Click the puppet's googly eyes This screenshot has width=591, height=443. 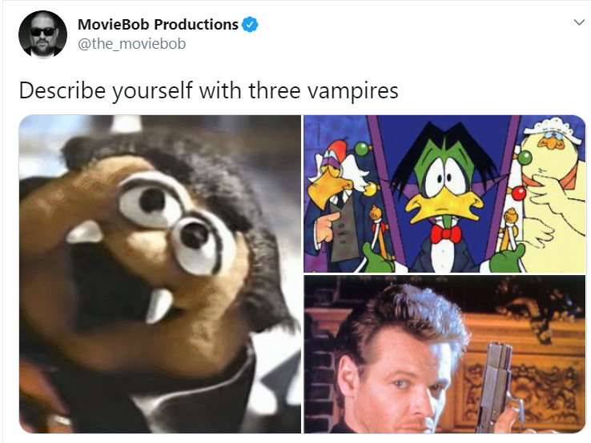tap(175, 222)
